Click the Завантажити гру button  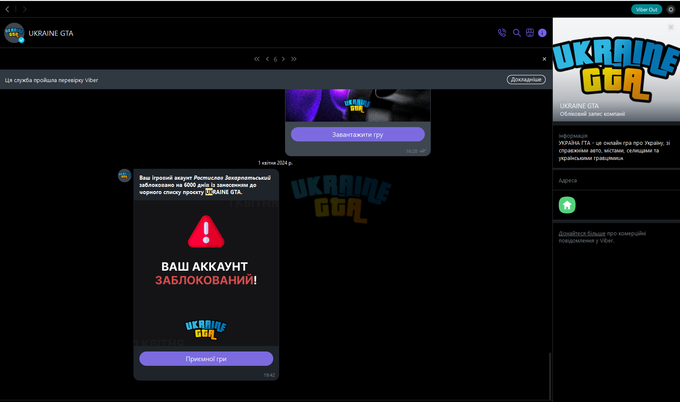point(358,134)
